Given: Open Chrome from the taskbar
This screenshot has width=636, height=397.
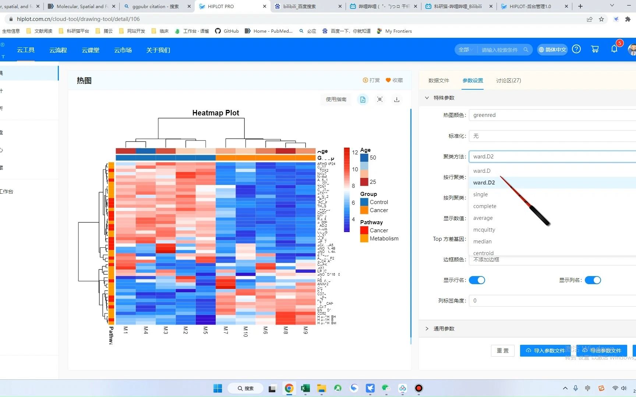Looking at the screenshot, I should click(289, 388).
